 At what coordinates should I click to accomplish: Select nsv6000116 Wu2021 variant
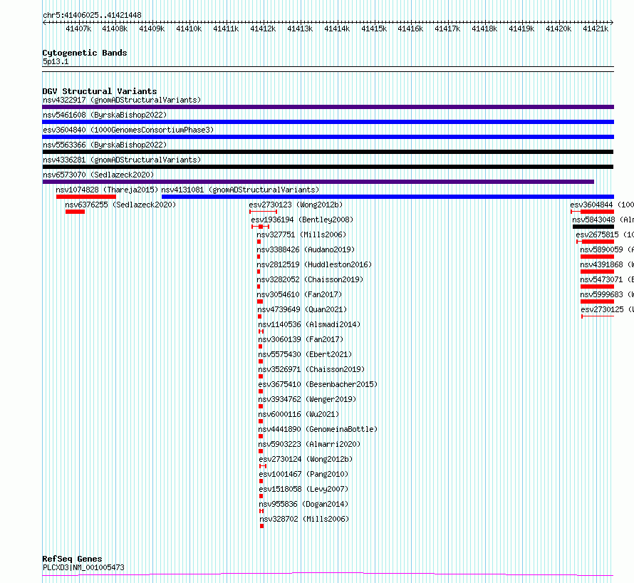click(x=298, y=414)
